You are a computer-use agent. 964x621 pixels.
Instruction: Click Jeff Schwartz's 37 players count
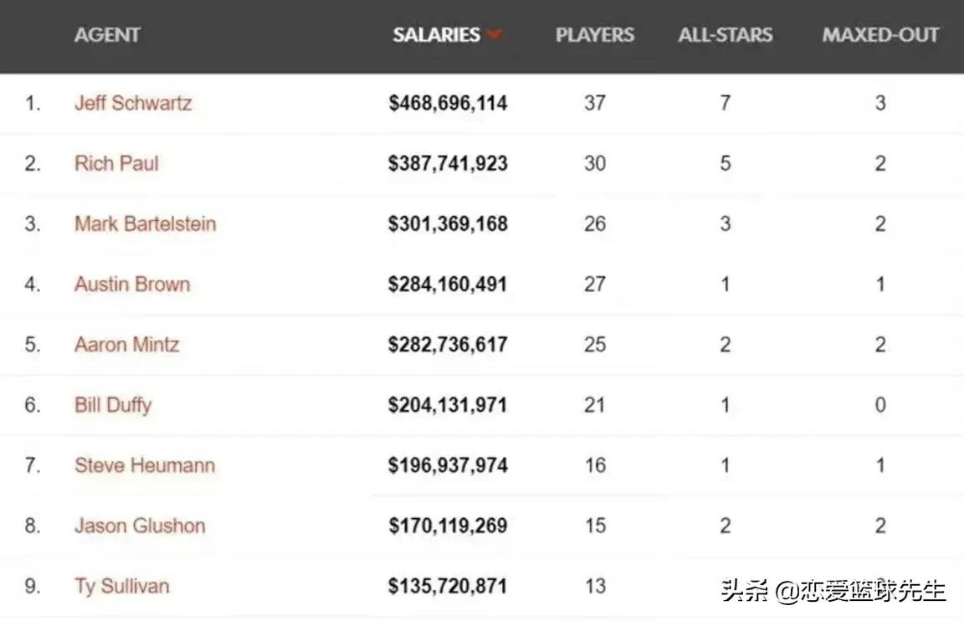click(595, 103)
